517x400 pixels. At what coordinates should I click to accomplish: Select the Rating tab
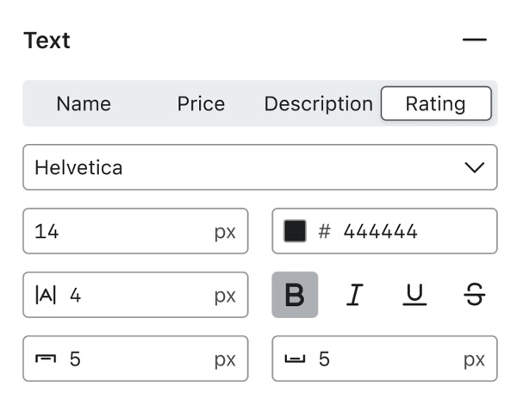(x=436, y=104)
